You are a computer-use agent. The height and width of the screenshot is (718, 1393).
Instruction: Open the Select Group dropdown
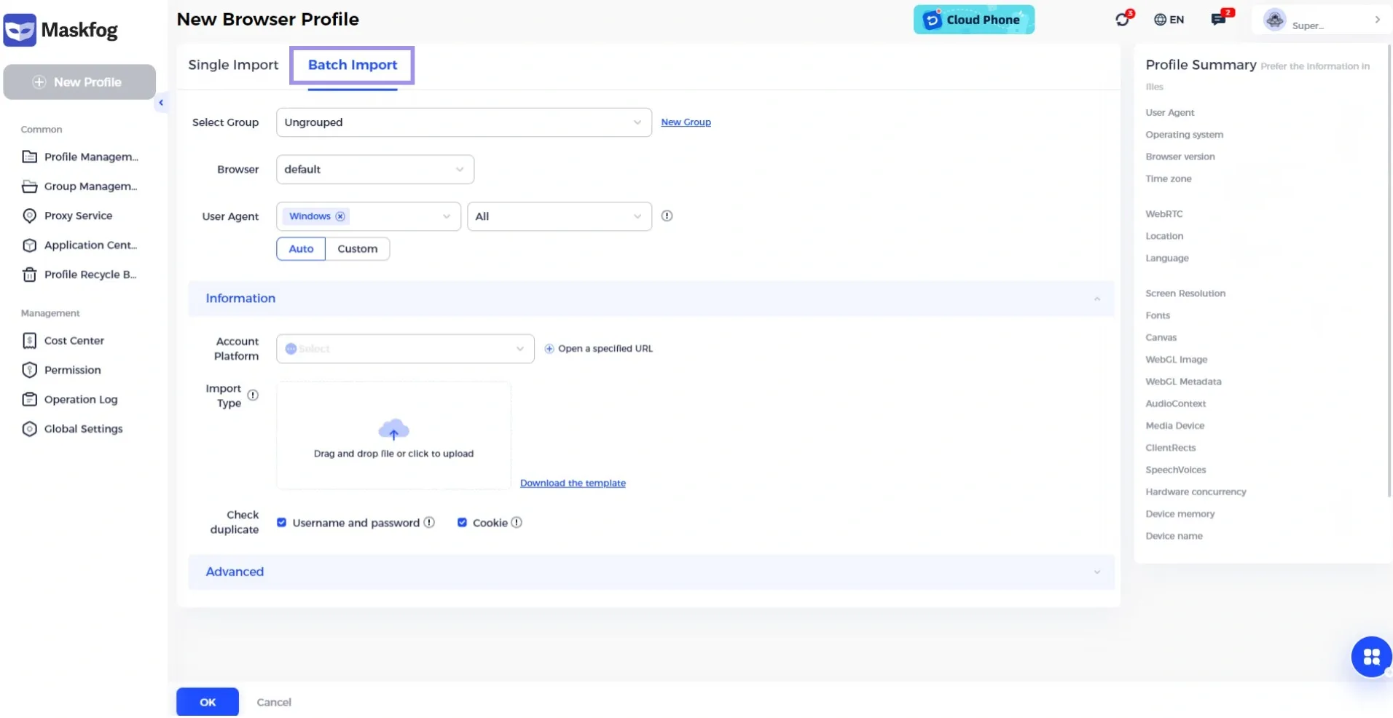coord(463,122)
